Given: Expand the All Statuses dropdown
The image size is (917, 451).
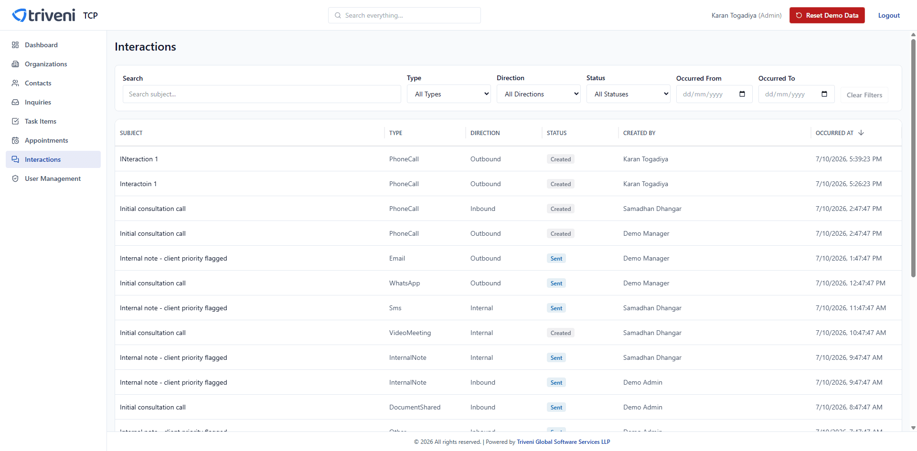Looking at the screenshot, I should point(629,94).
